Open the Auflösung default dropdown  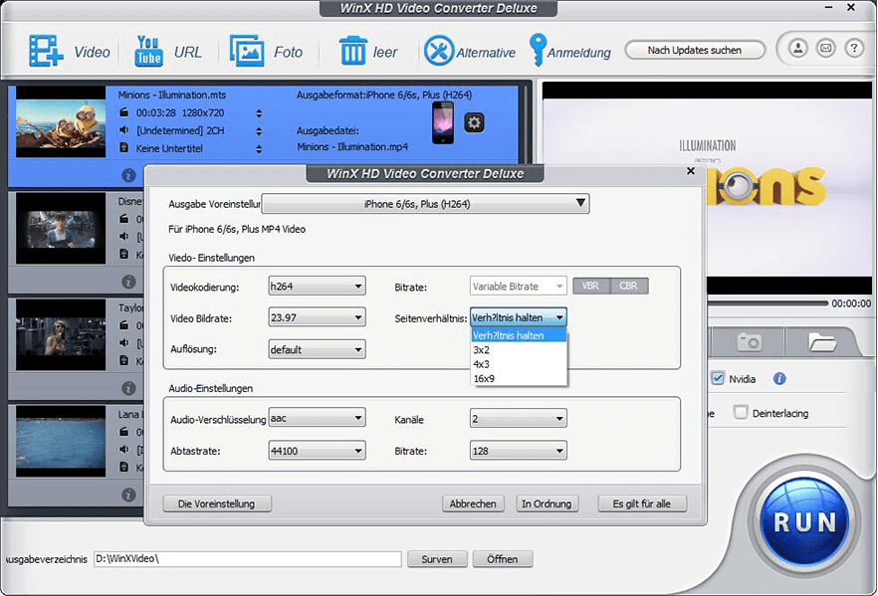(x=317, y=350)
